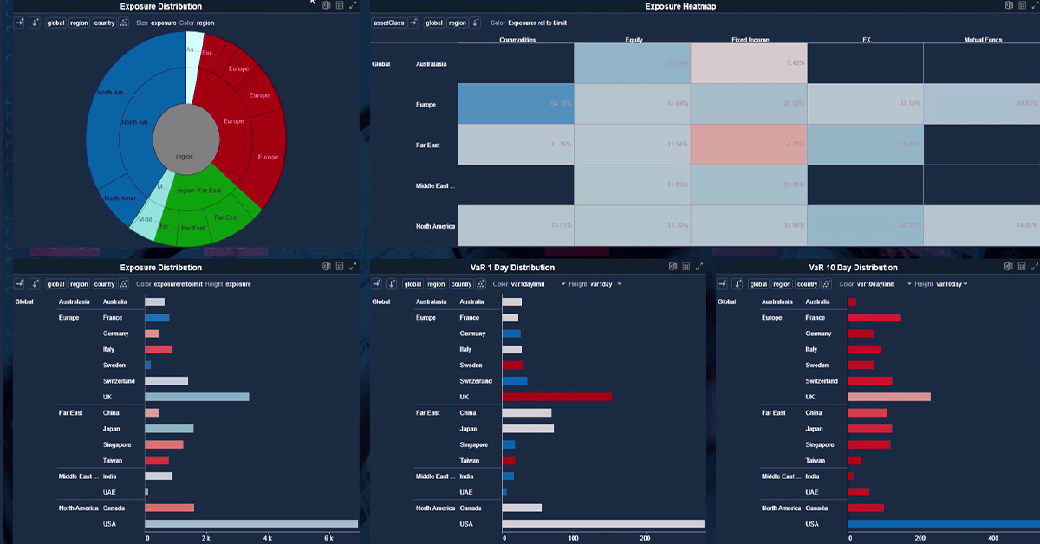
Task: Click the table icon in the bar chart Exposure Distribution header
Action: click(339, 267)
